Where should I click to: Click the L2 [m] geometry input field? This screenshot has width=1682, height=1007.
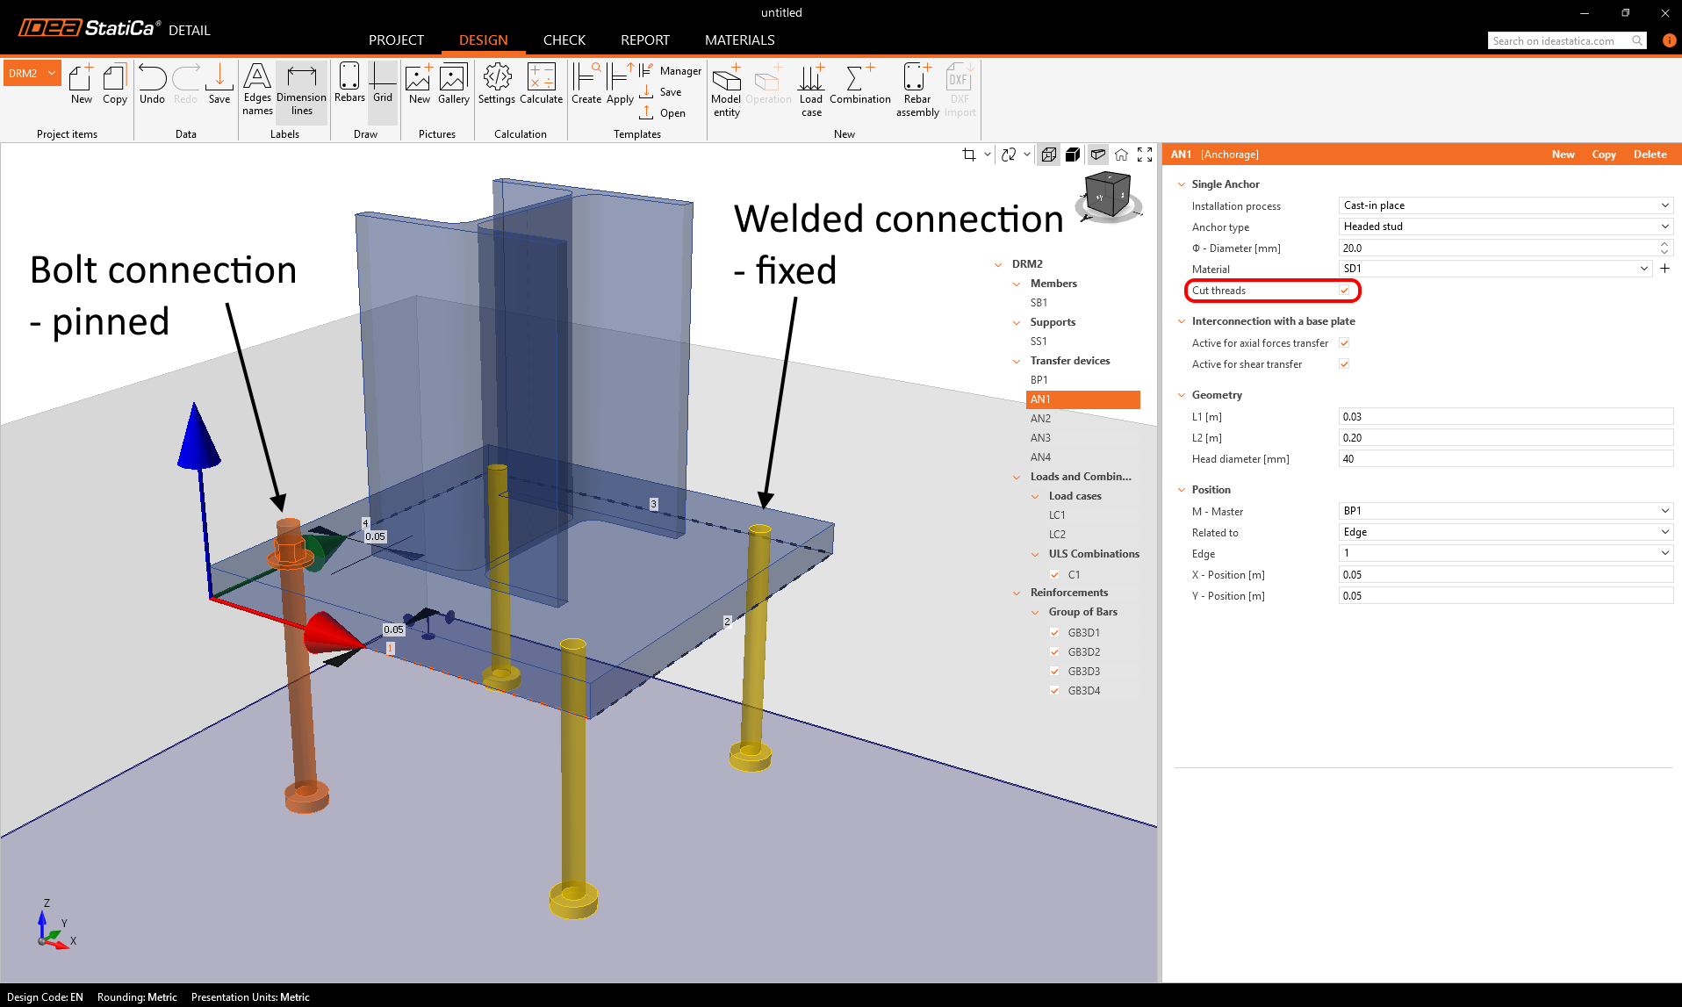pyautogui.click(x=1505, y=438)
